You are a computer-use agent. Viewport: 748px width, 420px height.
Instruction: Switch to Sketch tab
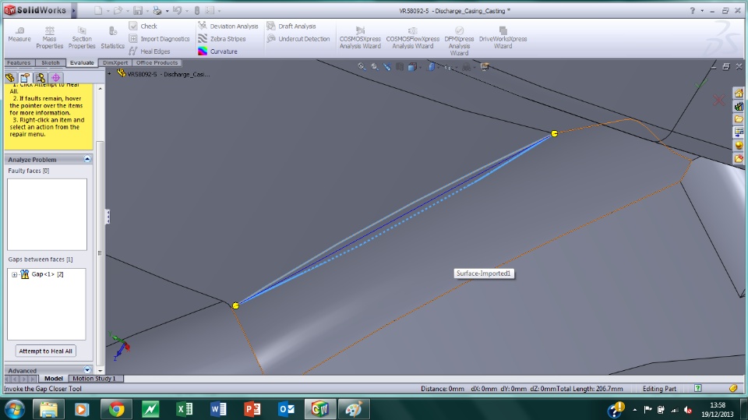coord(50,62)
